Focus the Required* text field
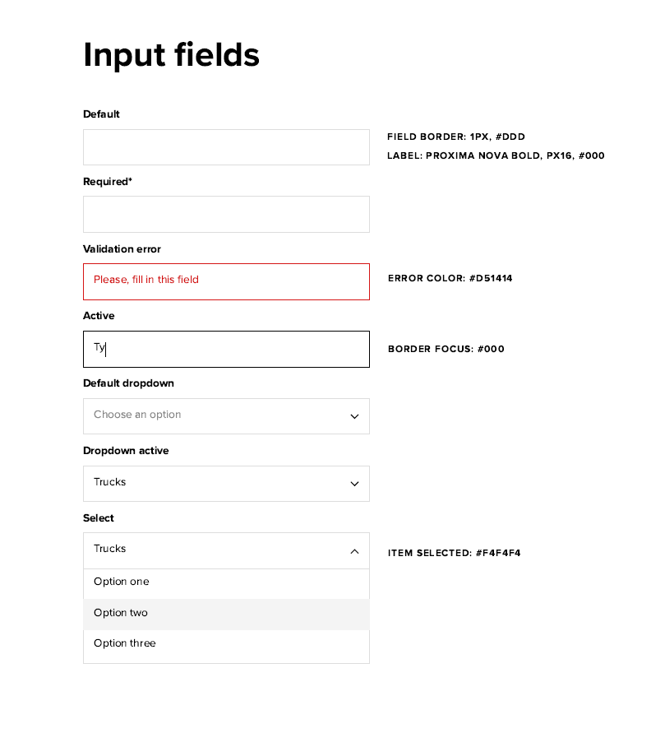Image resolution: width=665 pixels, height=733 pixels. [226, 215]
